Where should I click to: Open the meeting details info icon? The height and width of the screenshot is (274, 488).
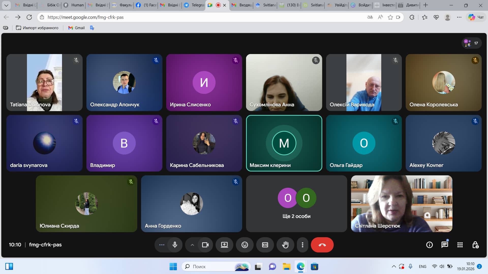pyautogui.click(x=429, y=245)
